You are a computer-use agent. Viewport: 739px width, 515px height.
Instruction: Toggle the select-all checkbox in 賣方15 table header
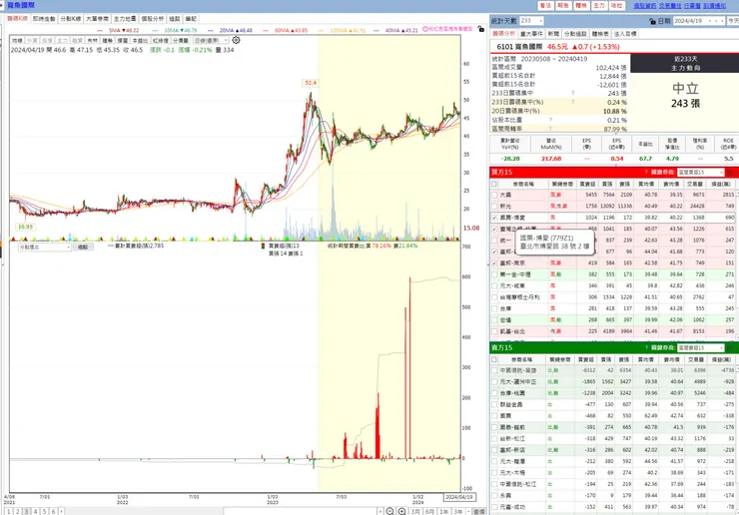(x=494, y=359)
